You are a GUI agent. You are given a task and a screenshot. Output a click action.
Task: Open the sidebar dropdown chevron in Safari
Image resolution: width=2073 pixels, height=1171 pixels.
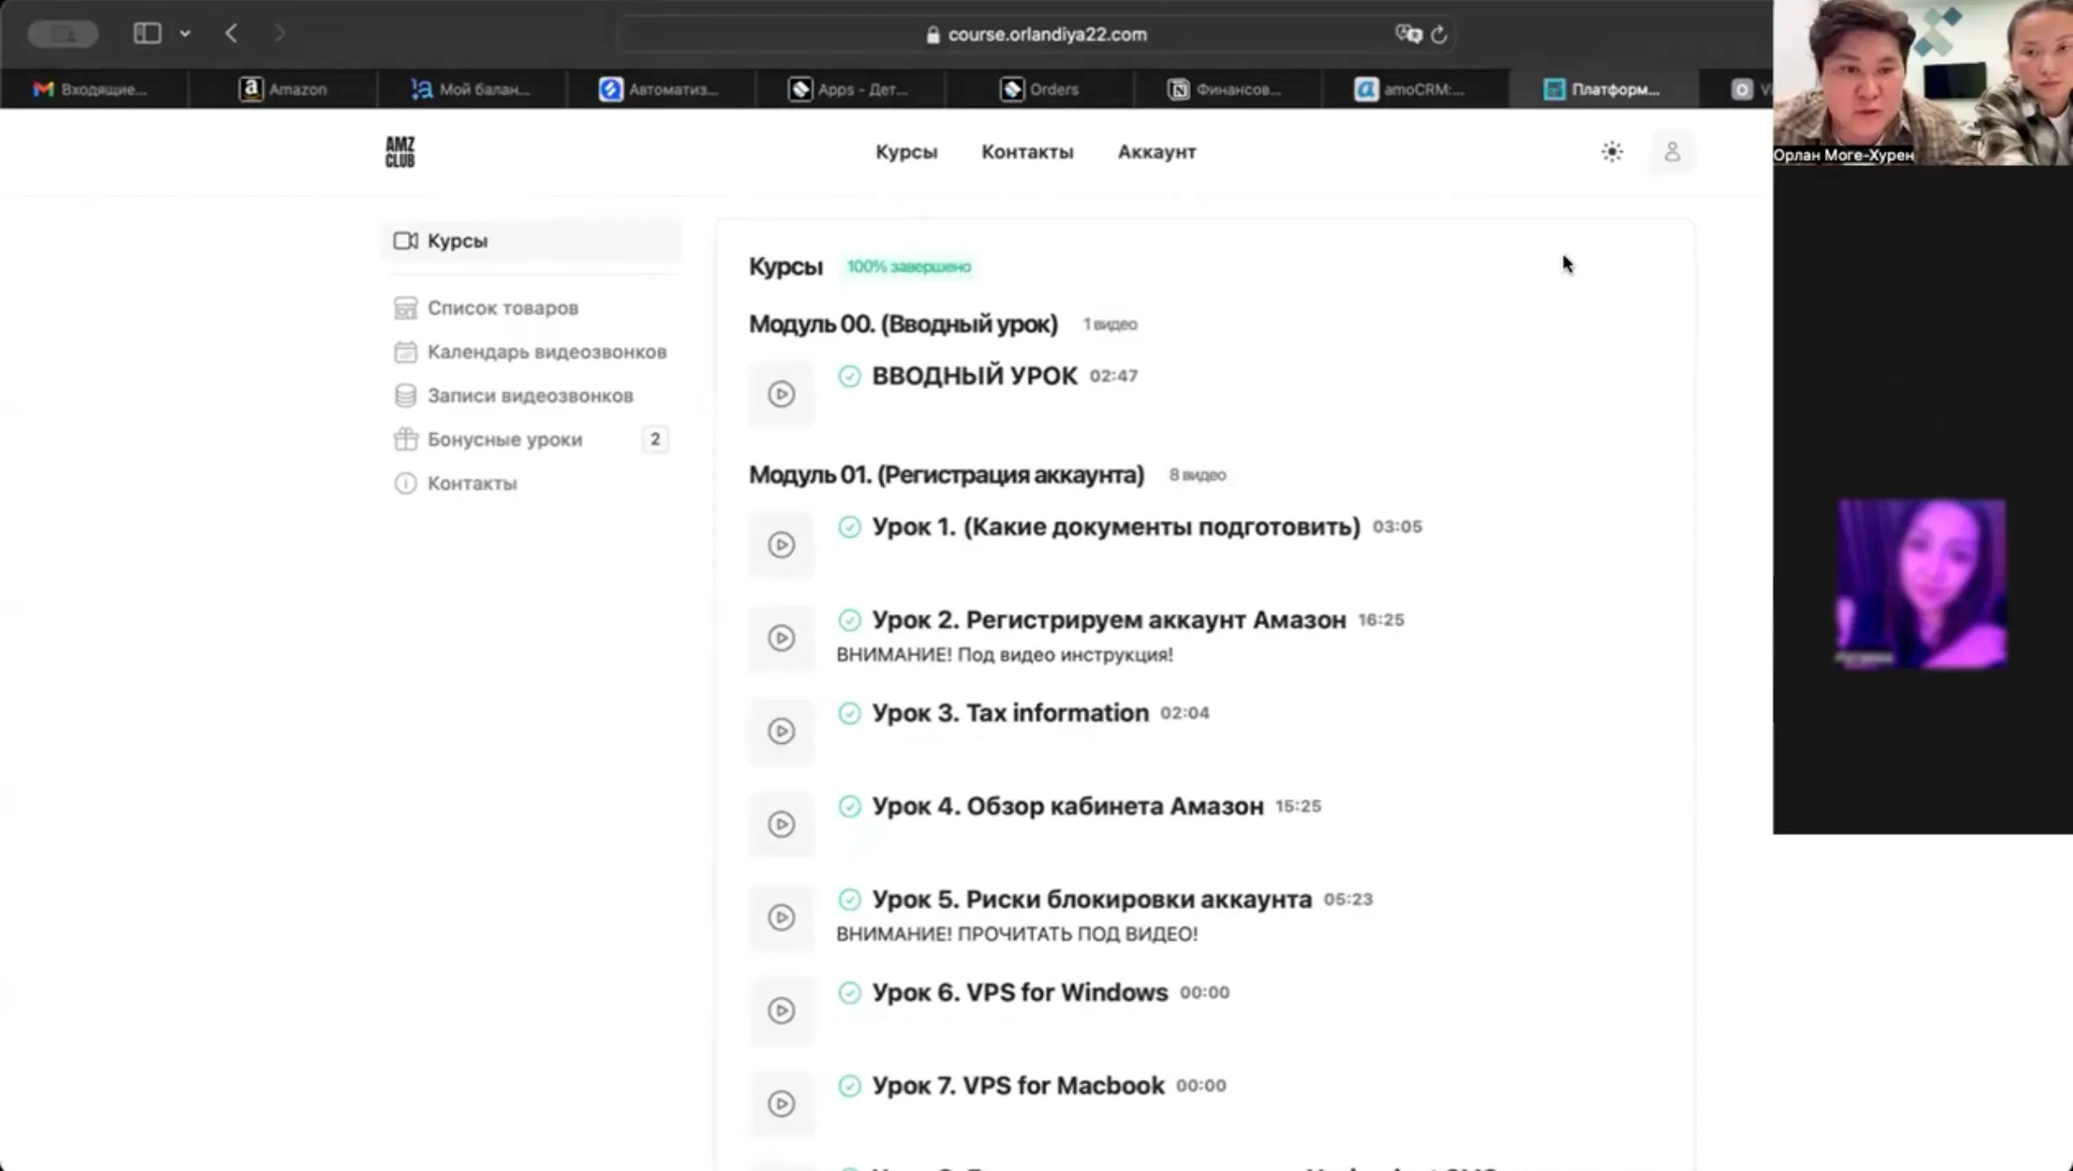[x=185, y=34]
